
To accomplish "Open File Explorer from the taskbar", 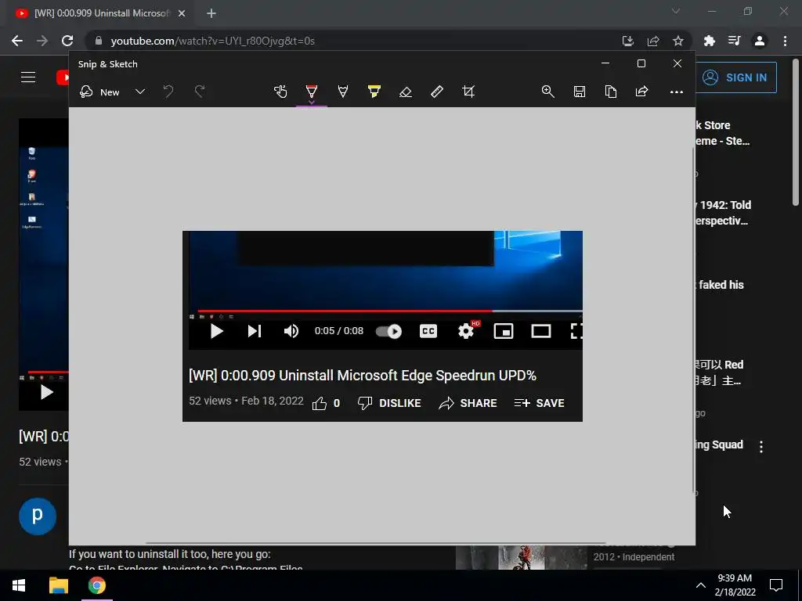I will click(58, 585).
